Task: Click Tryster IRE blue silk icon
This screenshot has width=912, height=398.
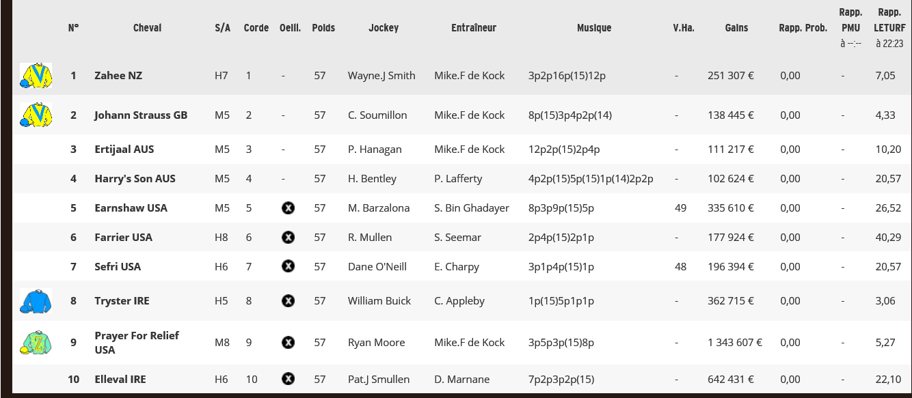Action: point(36,300)
